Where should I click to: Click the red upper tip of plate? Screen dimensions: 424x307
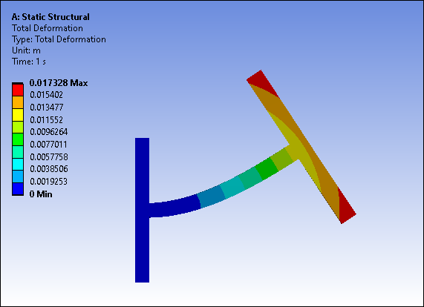[x=262, y=82]
